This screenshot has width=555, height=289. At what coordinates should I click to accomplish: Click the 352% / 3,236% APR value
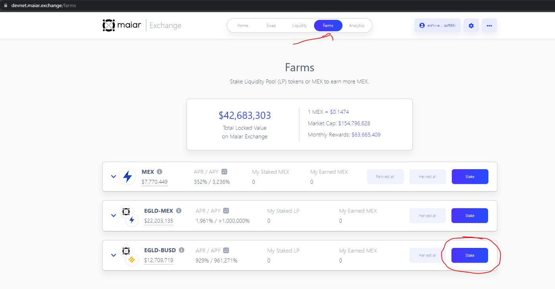[212, 182]
